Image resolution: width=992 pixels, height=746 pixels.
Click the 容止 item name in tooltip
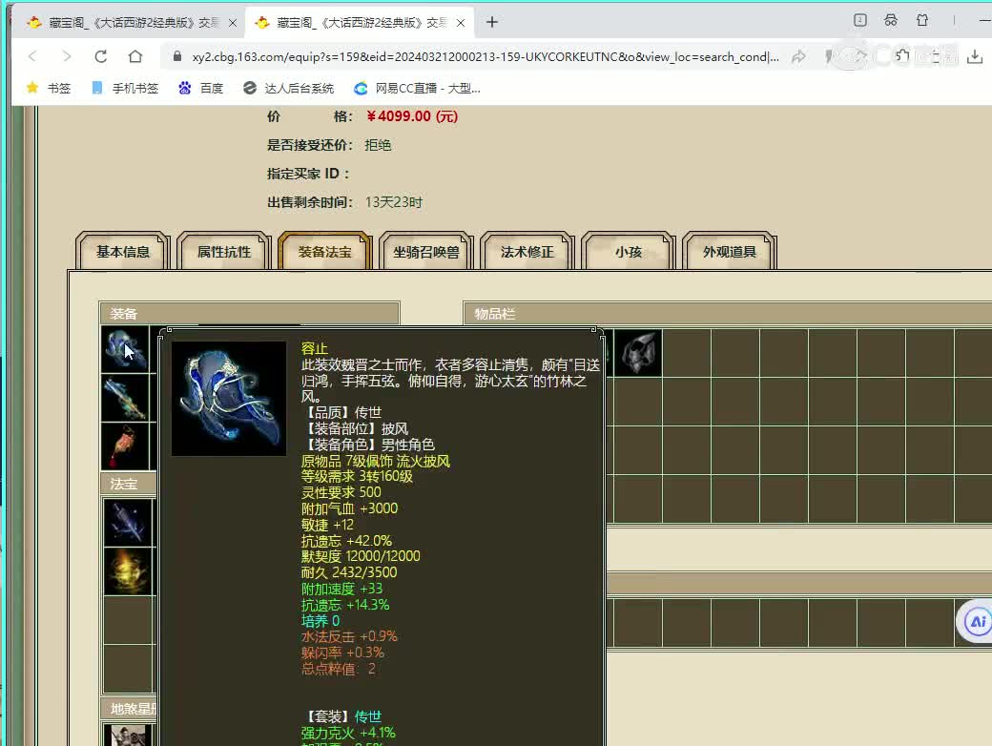point(315,348)
